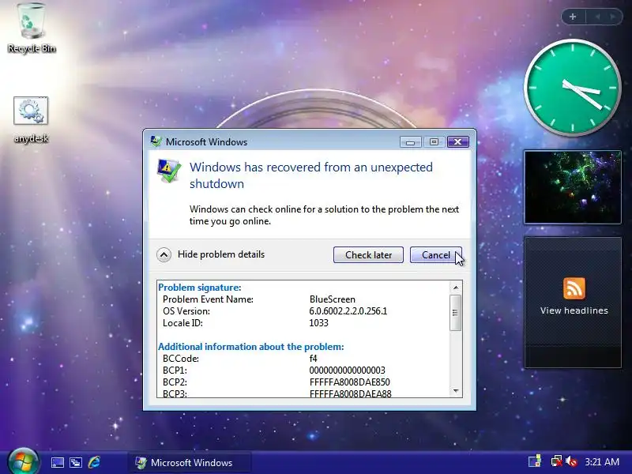Click the Windows Start orb

tap(23, 461)
